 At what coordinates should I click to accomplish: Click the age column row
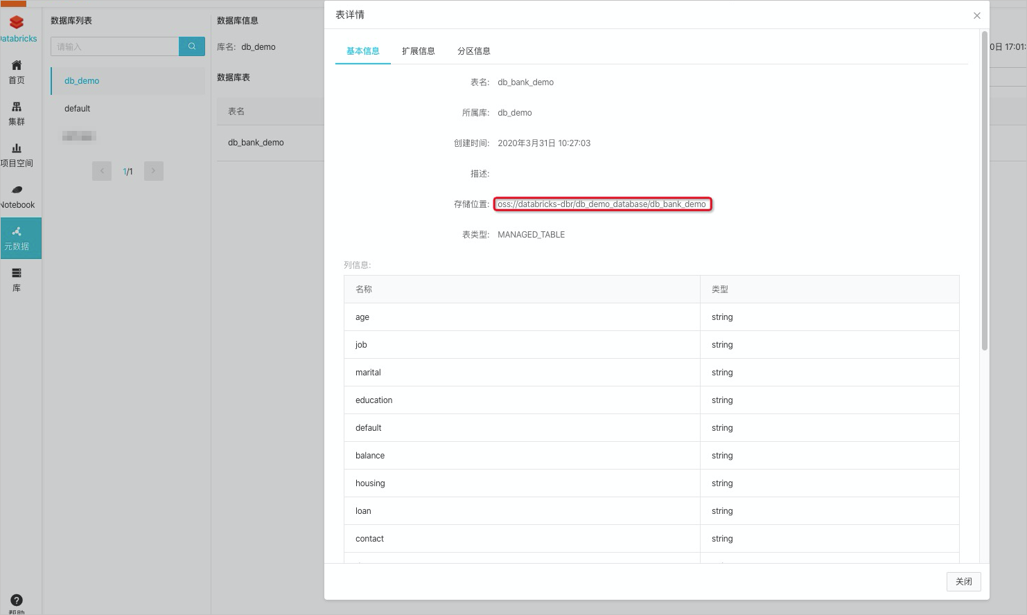pyautogui.click(x=651, y=317)
